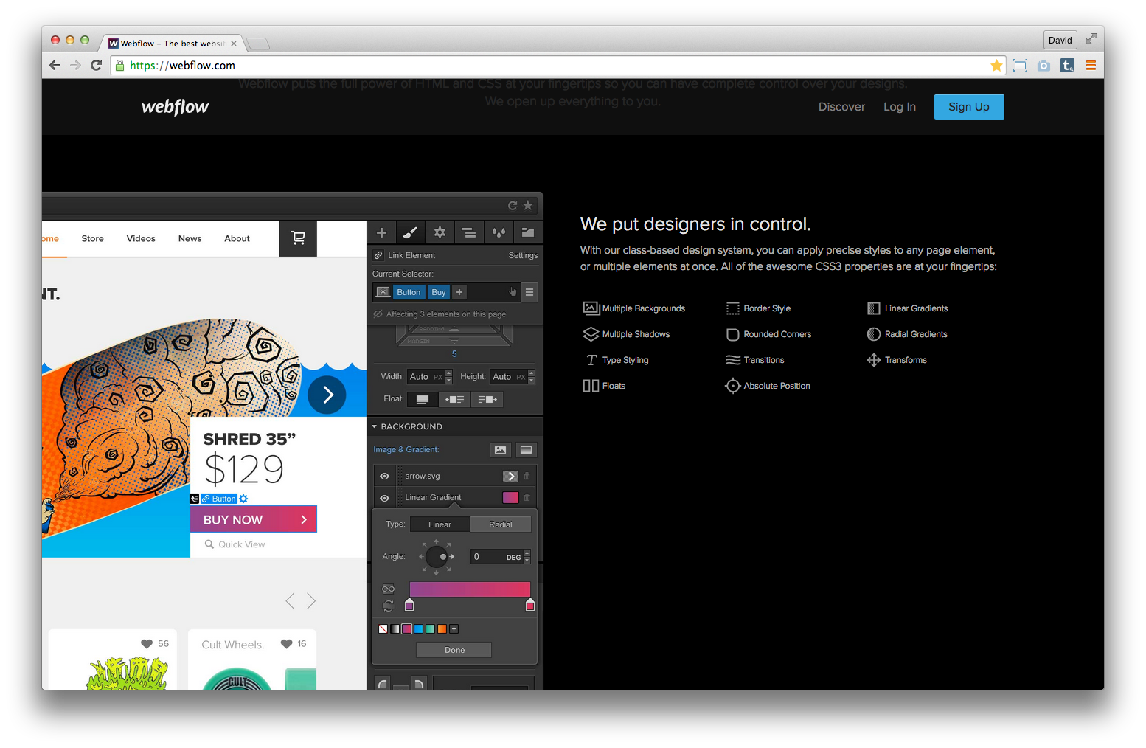Open the Discover link
The height and width of the screenshot is (748, 1146).
(x=841, y=107)
